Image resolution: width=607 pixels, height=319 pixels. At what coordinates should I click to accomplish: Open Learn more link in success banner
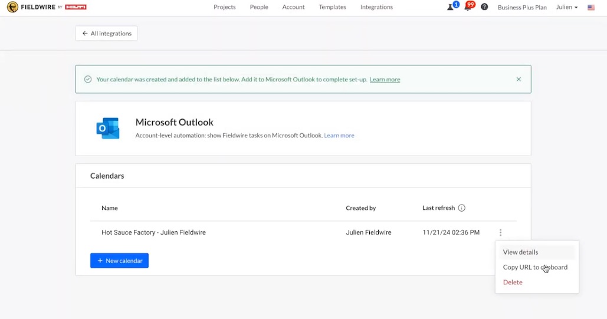(x=385, y=80)
